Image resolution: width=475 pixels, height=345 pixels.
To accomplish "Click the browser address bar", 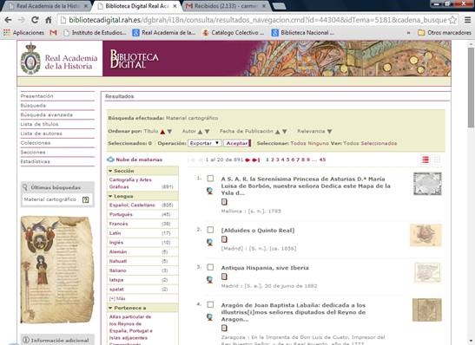I will click(258, 20).
